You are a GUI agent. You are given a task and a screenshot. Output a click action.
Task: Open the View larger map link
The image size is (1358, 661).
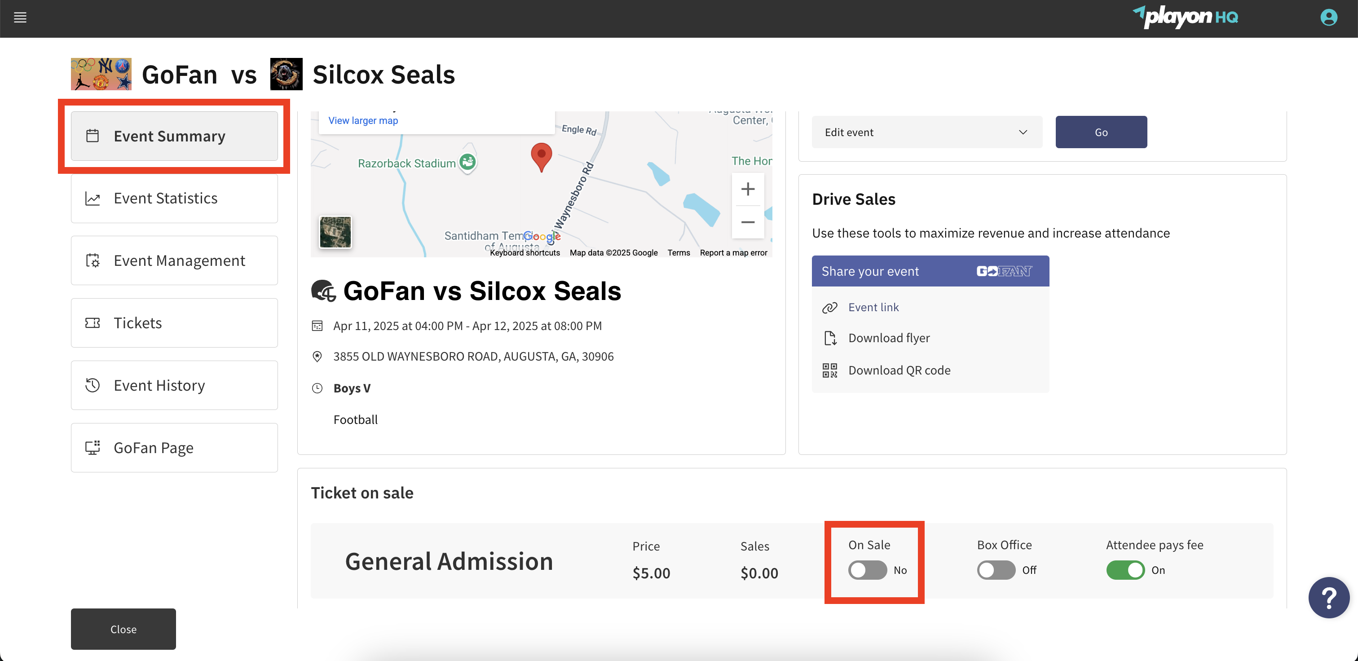(363, 121)
